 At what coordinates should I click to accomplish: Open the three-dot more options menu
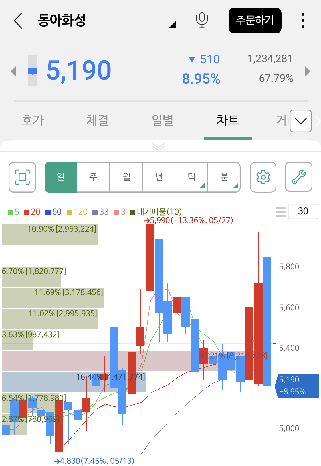(303, 21)
